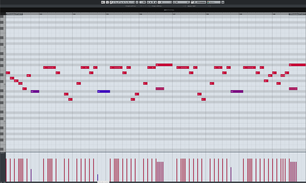Click ruler at bar 134
Viewport: 306px width, 183px height.
click(x=74, y=14)
